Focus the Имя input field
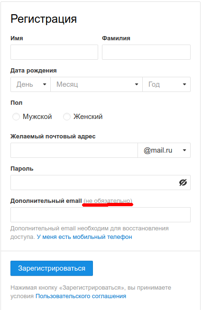202x310 pixels. [54, 52]
